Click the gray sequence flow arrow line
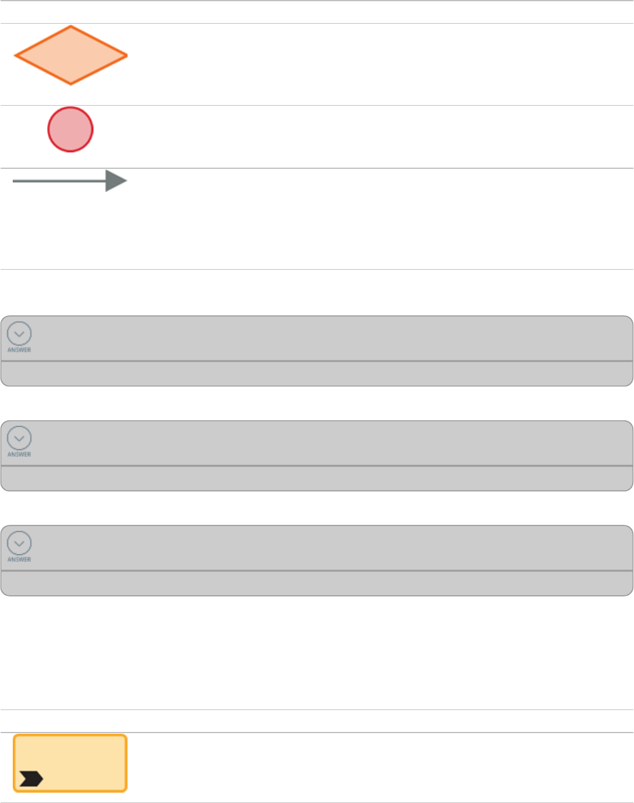Viewport: 634px width, 803px height. click(x=59, y=181)
